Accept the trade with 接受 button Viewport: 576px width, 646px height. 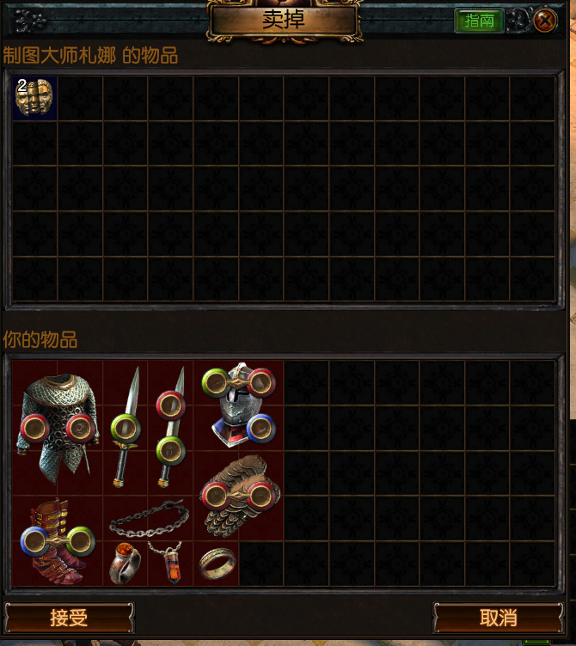coord(69,618)
